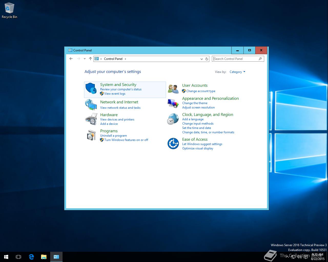
Task: Refresh the Control Panel address bar
Action: coord(207,59)
